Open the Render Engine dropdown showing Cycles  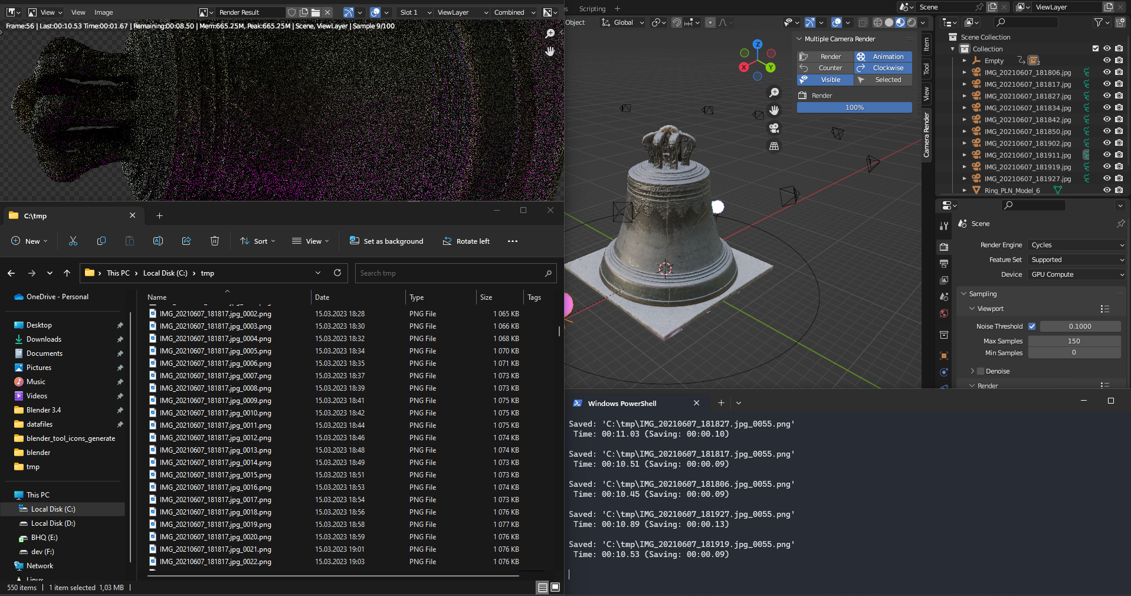coord(1076,245)
